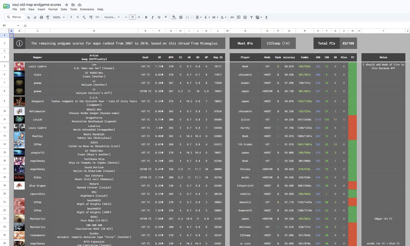Insert a chart
The height and width of the screenshot is (246, 410).
tap(245, 17)
